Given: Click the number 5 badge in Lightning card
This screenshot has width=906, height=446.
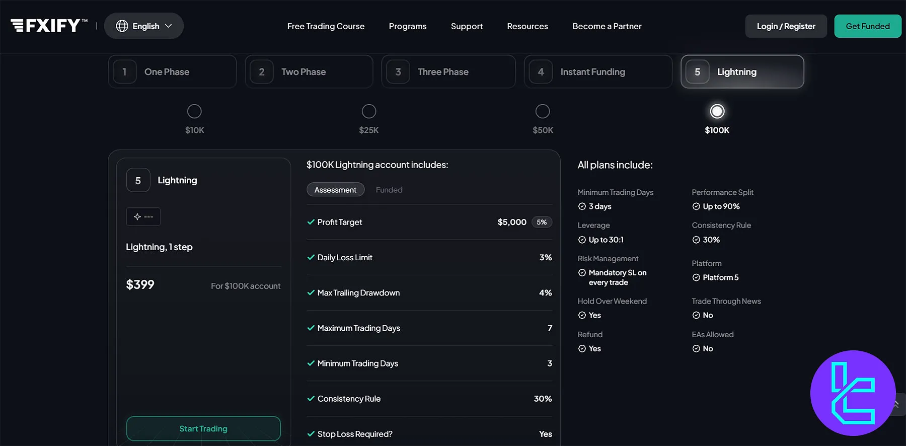Looking at the screenshot, I should pyautogui.click(x=138, y=180).
